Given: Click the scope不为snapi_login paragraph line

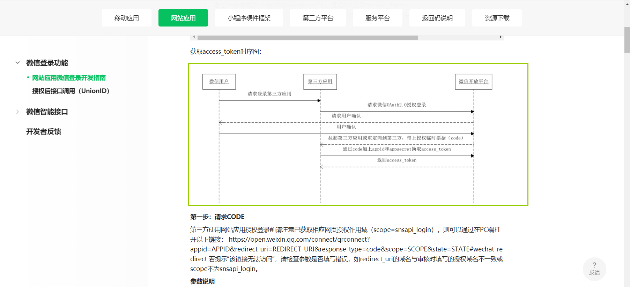Looking at the screenshot, I should tap(224, 269).
